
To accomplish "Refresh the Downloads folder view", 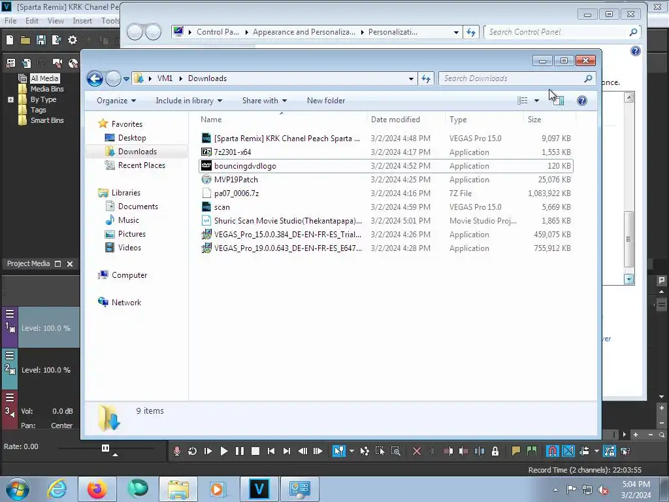I will 426,78.
